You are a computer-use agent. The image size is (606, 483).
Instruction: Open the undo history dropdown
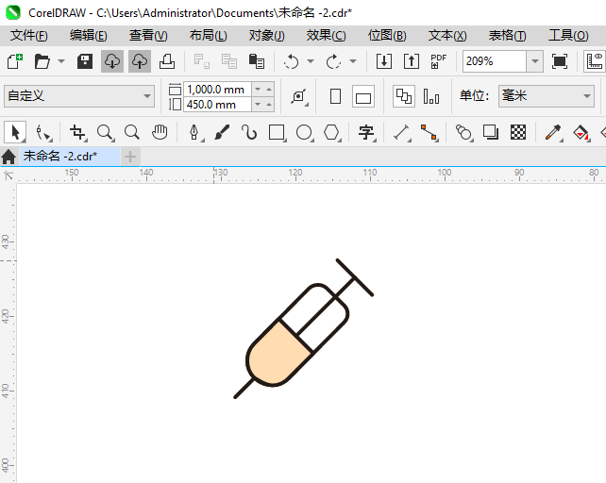311,61
